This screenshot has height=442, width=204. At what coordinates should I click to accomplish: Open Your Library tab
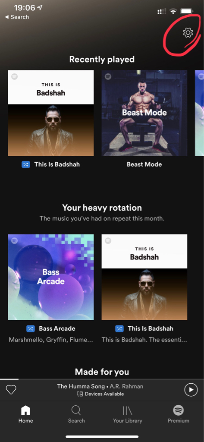tap(127, 414)
